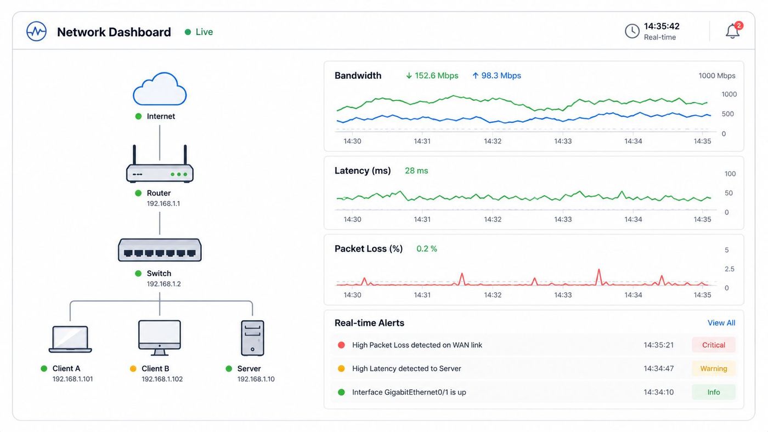Select the Server tower icon

click(252, 338)
